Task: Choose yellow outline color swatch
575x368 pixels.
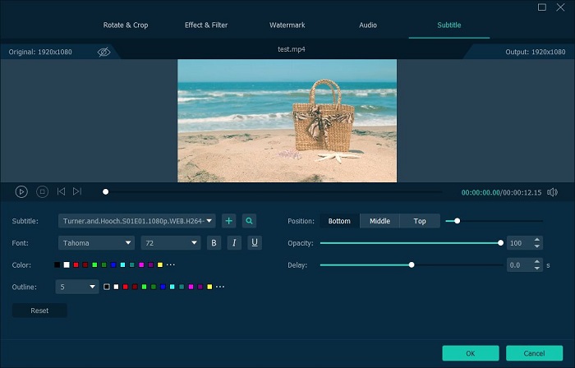Action: pyautogui.click(x=209, y=287)
